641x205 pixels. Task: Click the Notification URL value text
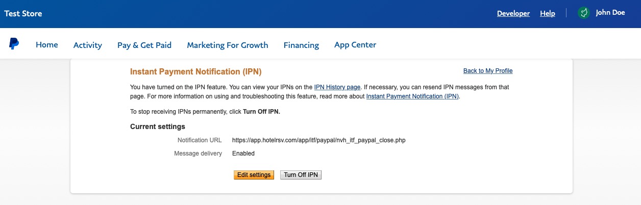(x=318, y=140)
